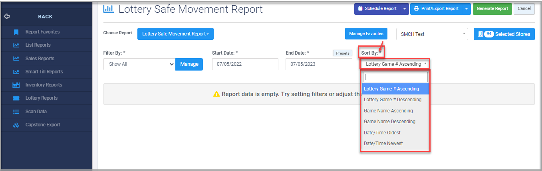Open the Sales Reports menu item

coord(40,59)
